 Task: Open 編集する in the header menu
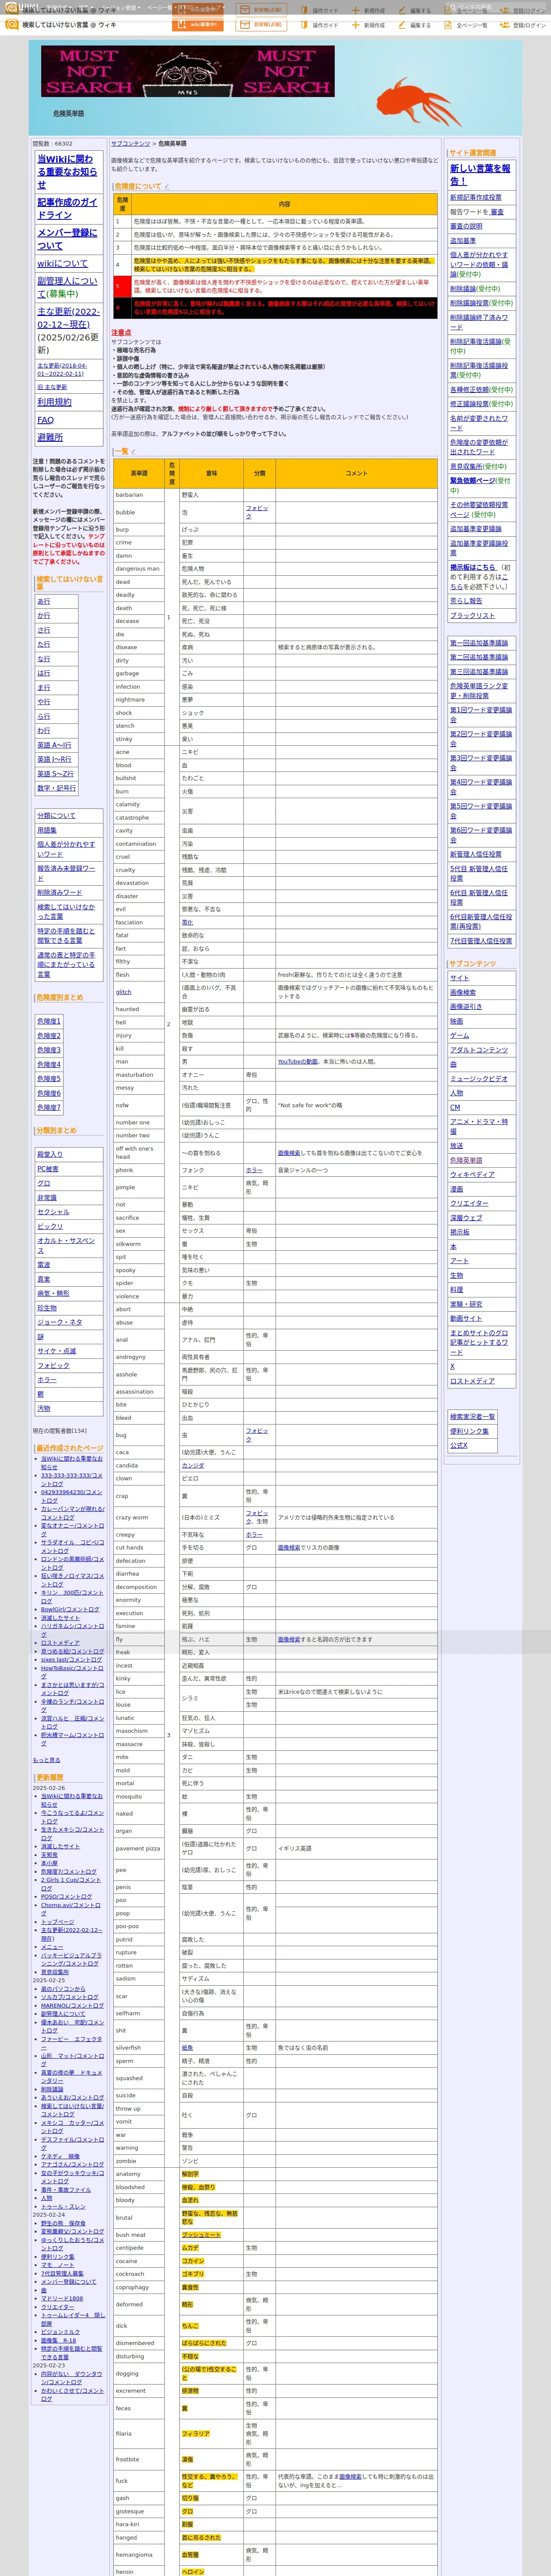click(x=415, y=25)
